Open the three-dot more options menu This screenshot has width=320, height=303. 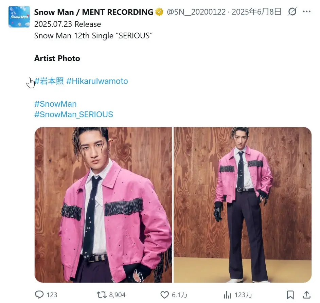tap(306, 12)
